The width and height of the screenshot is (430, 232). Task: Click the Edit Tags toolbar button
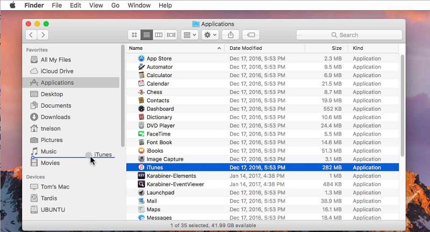[250, 35]
